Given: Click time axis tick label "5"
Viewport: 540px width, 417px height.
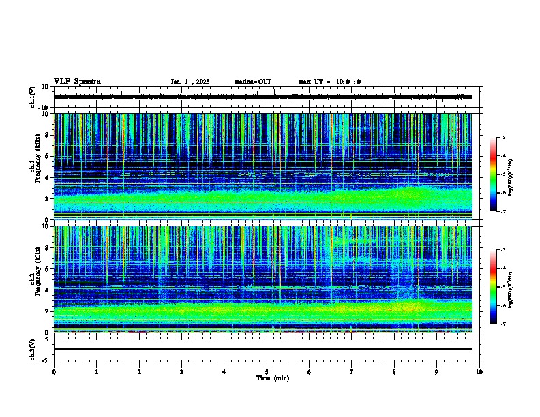Looking at the screenshot, I should click(x=267, y=372).
